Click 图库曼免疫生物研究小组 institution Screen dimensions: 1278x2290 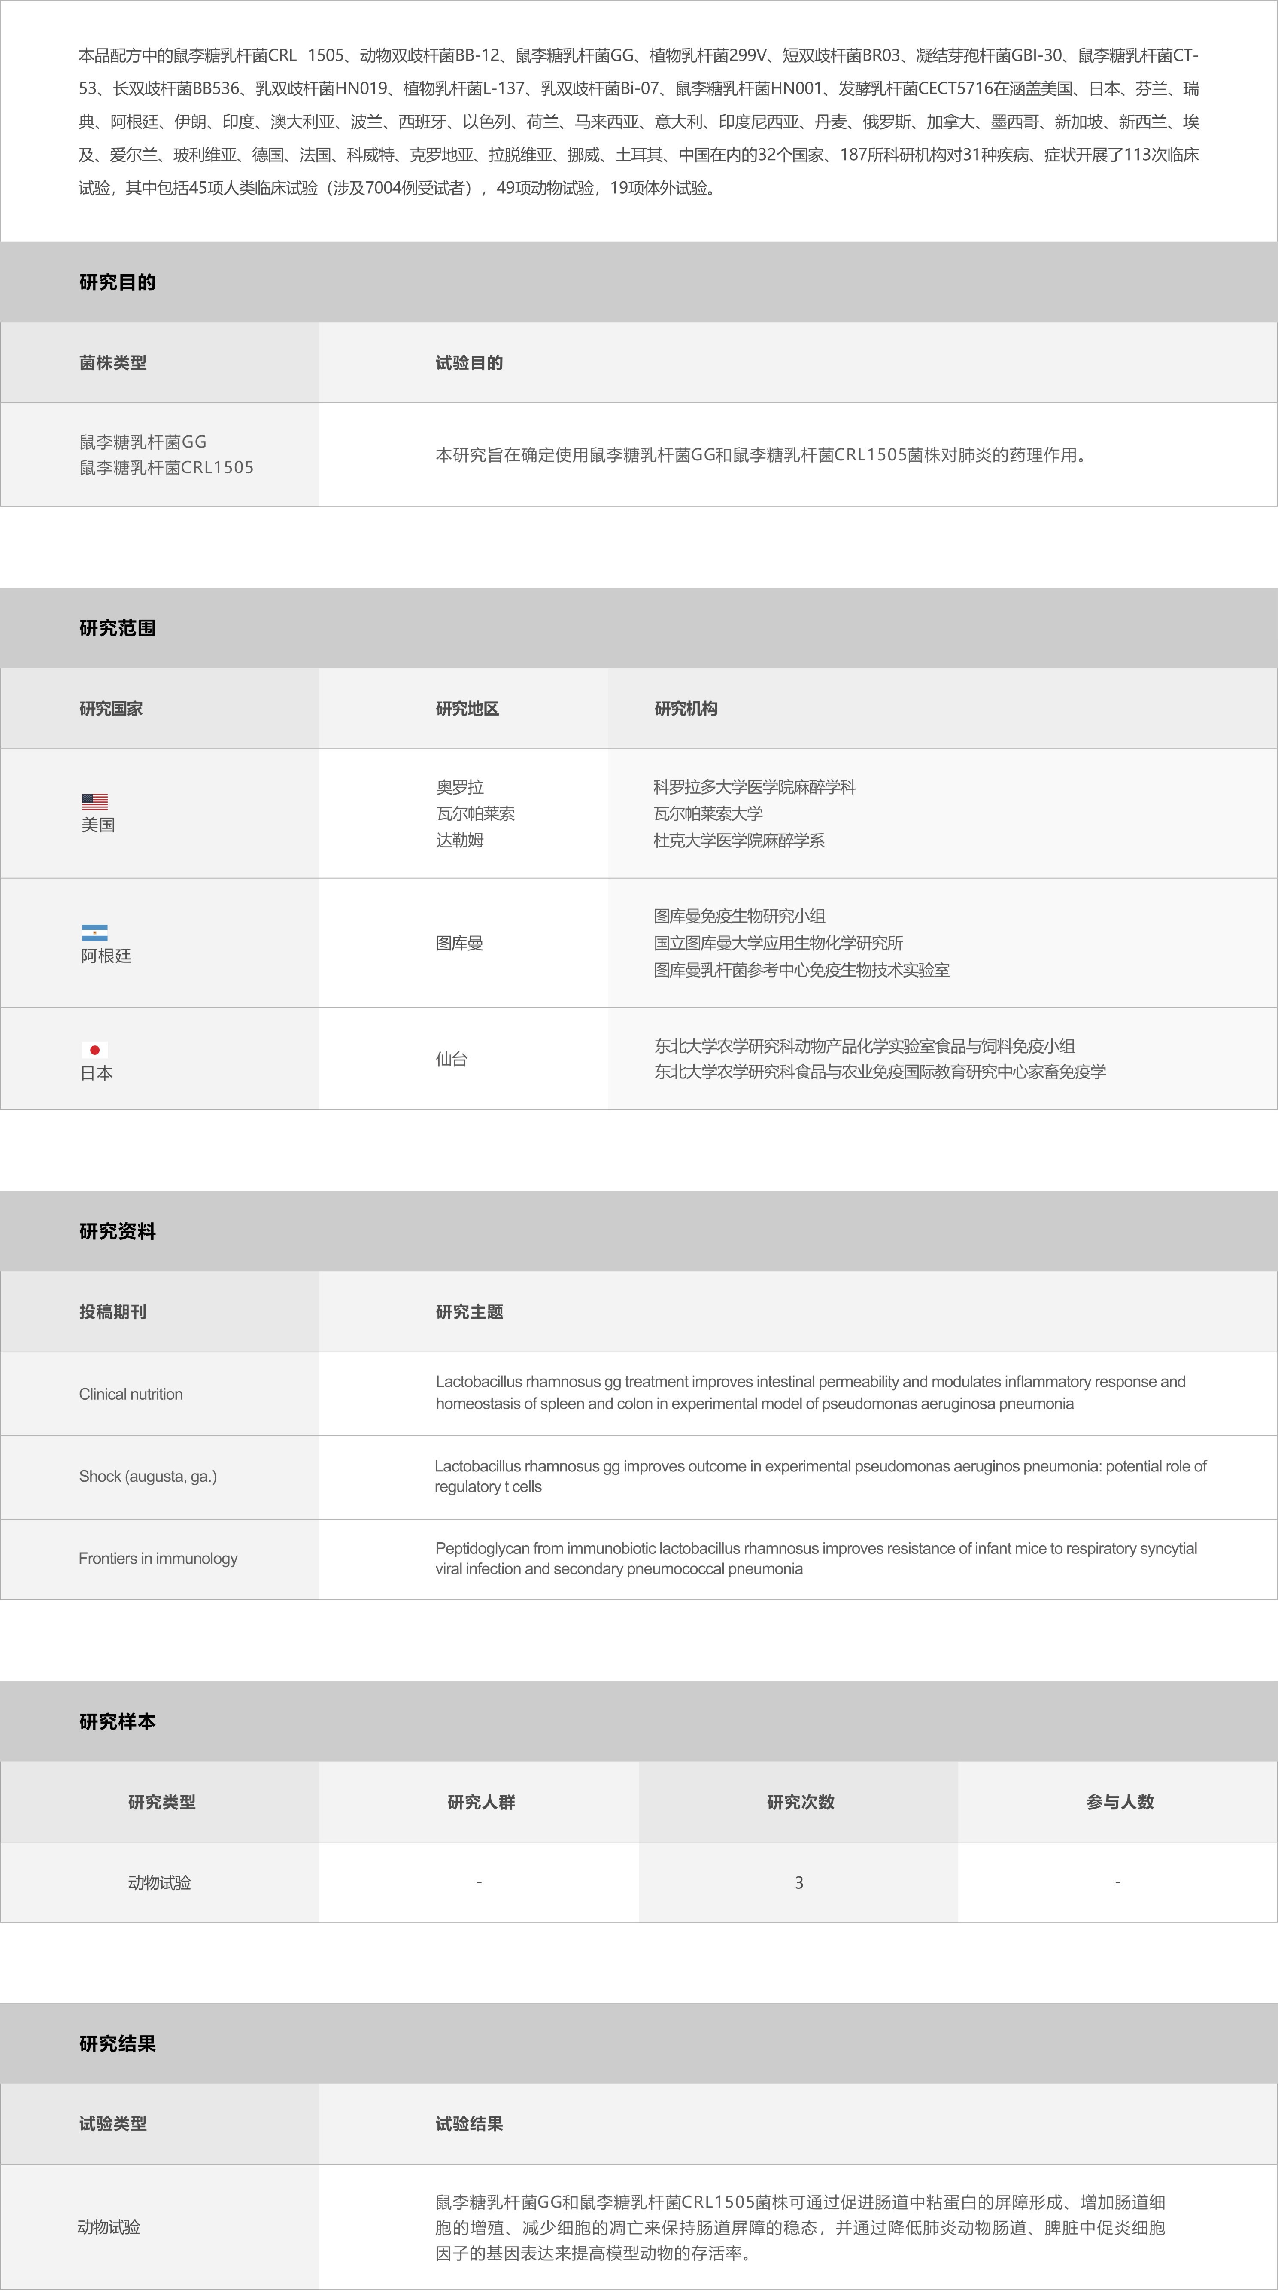739,916
